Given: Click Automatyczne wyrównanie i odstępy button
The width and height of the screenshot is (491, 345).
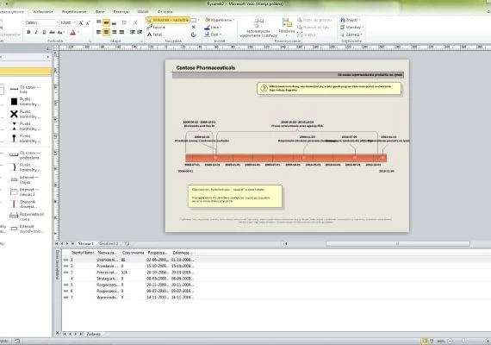Looking at the screenshot, I should pos(258,28).
